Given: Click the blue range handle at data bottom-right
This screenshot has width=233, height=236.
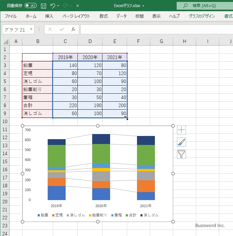Looking at the screenshot, I should [127, 118].
